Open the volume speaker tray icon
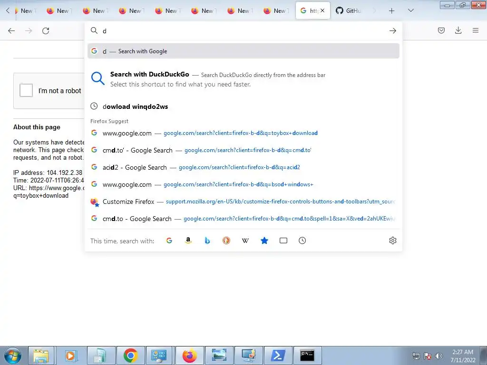Image resolution: width=487 pixels, height=365 pixels. [x=438, y=356]
